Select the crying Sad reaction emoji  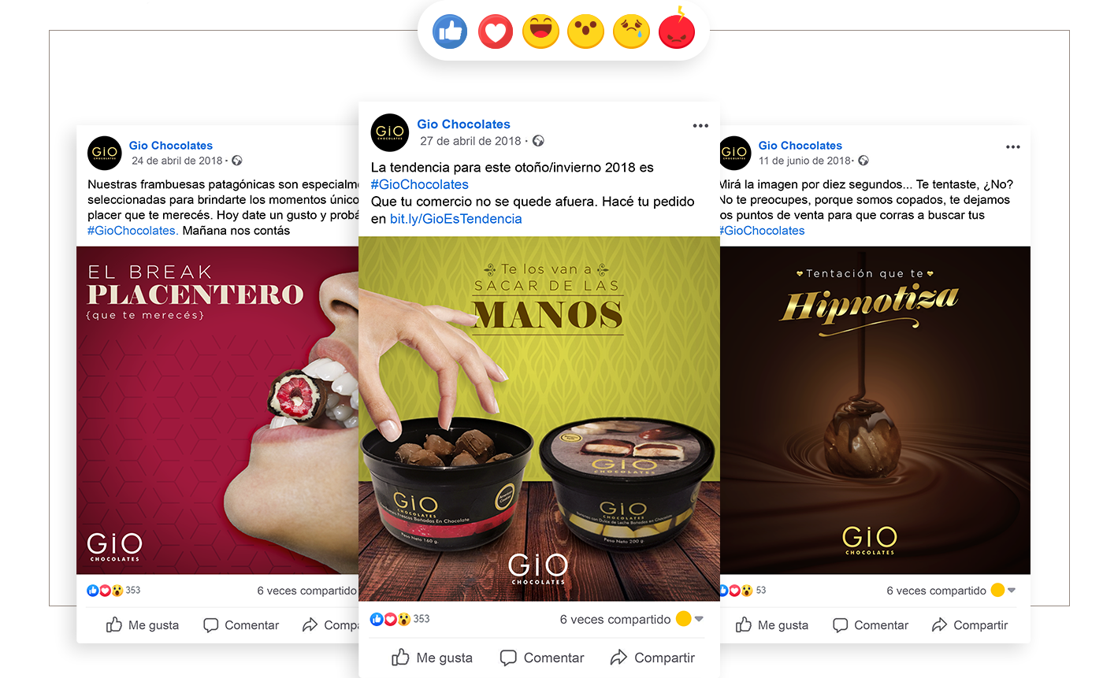(x=631, y=32)
